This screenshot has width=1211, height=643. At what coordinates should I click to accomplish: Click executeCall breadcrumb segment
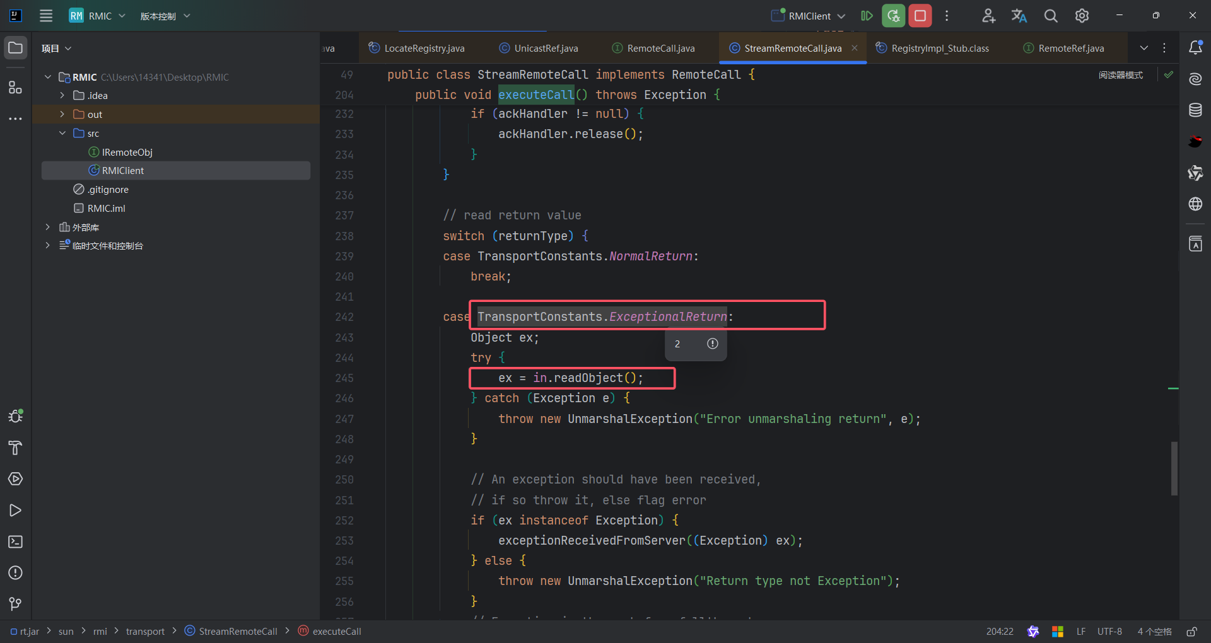(329, 632)
